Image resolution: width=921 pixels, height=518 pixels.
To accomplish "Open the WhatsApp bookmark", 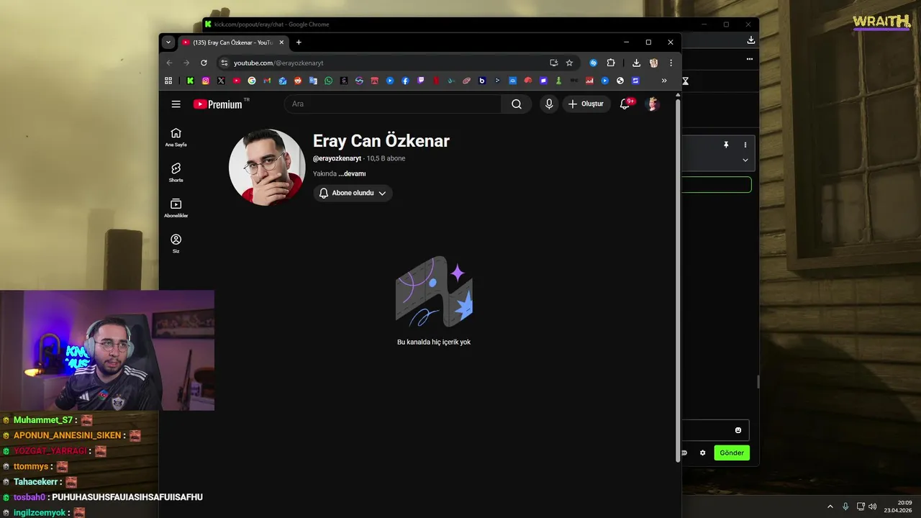I will (x=329, y=81).
